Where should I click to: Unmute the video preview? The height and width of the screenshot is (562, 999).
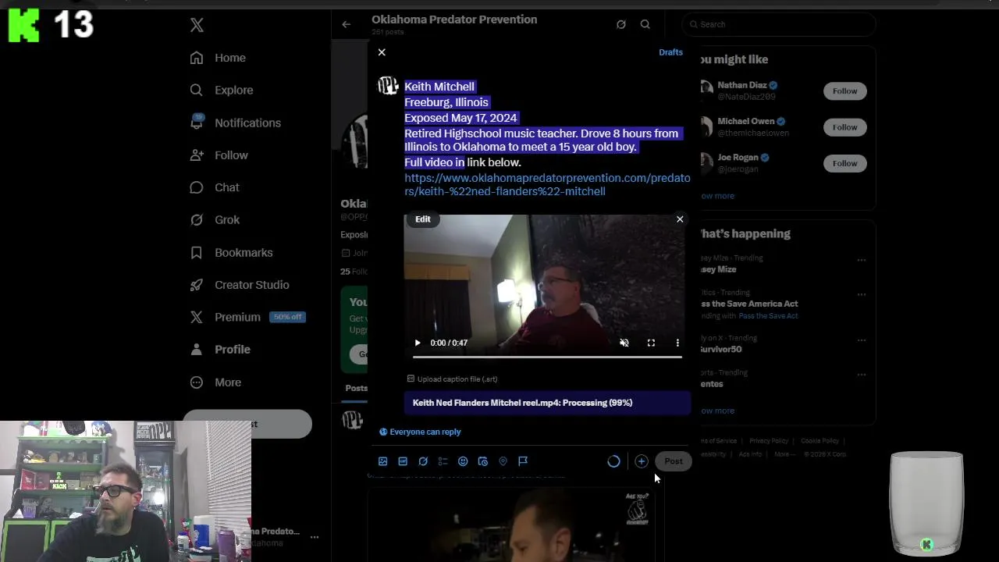point(624,343)
